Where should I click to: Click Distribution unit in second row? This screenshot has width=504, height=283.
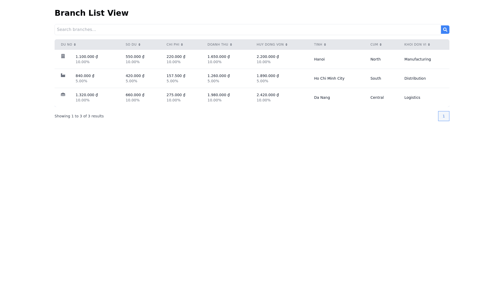[415, 78]
